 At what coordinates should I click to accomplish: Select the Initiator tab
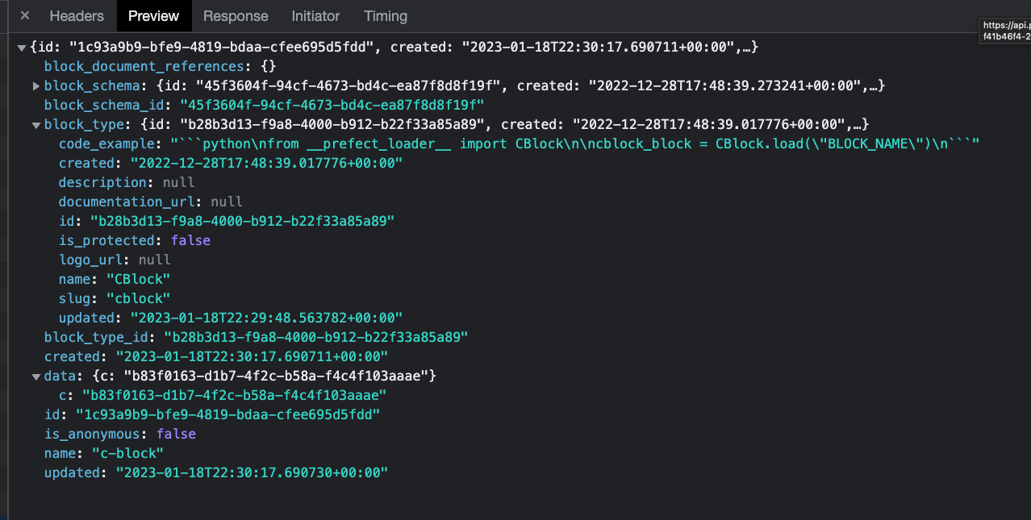315,15
